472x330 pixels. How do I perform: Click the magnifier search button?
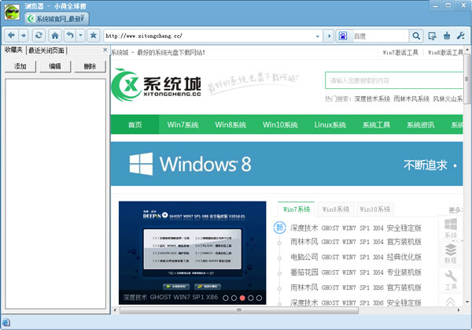[x=416, y=36]
